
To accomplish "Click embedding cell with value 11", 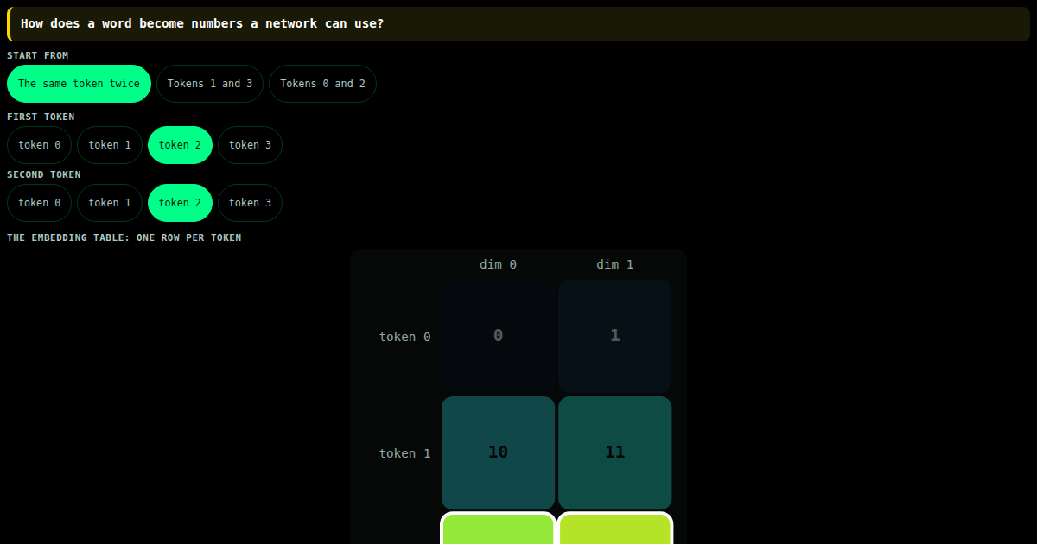I will point(615,452).
